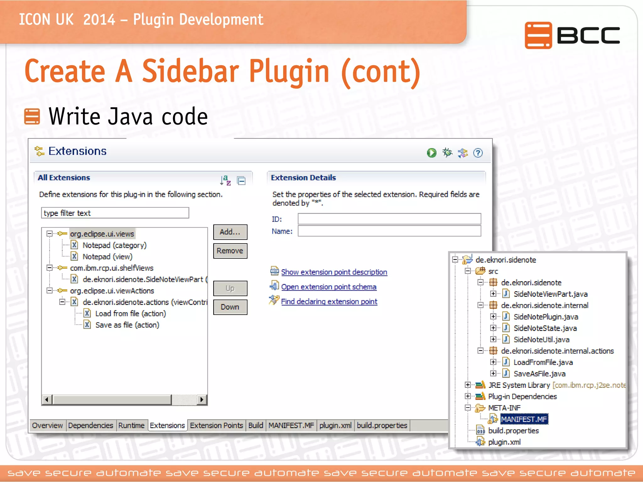Click the Remove button
The image size is (643, 482).
230,251
